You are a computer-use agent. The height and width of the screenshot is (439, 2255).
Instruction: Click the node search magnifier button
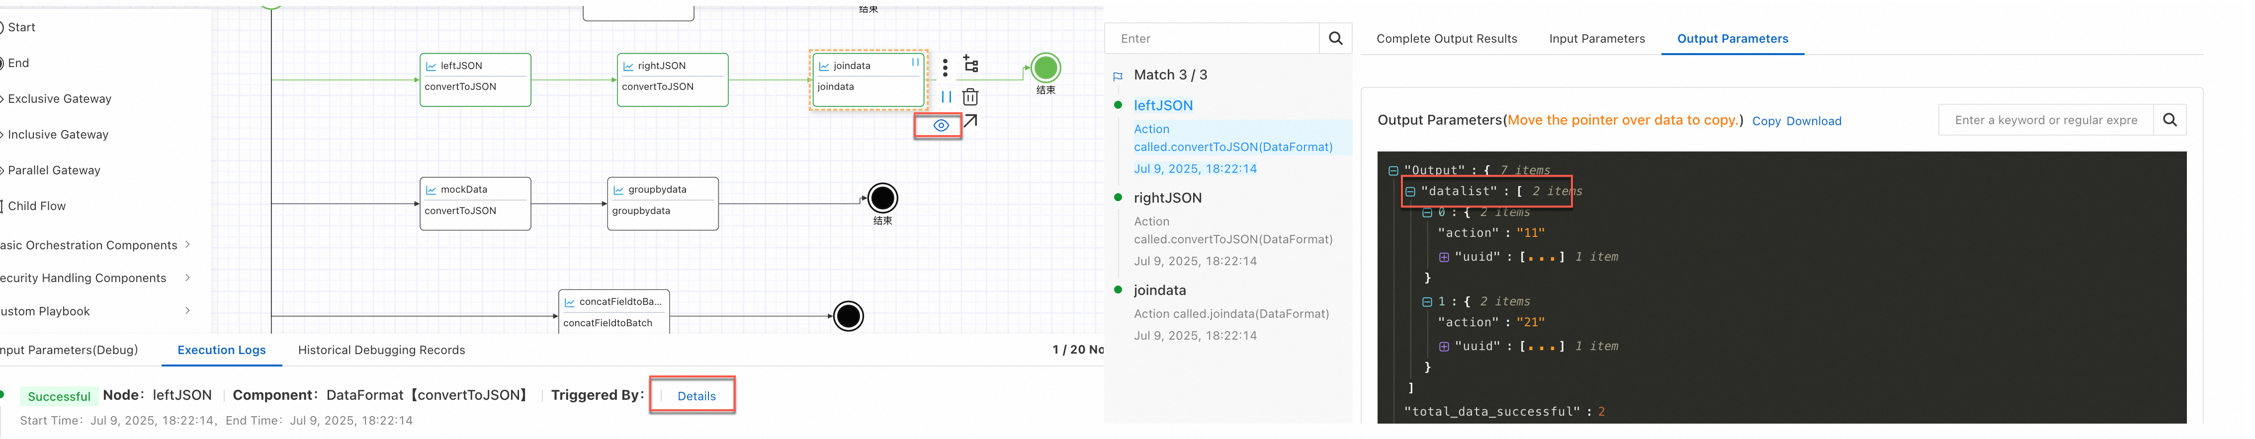coord(1335,38)
